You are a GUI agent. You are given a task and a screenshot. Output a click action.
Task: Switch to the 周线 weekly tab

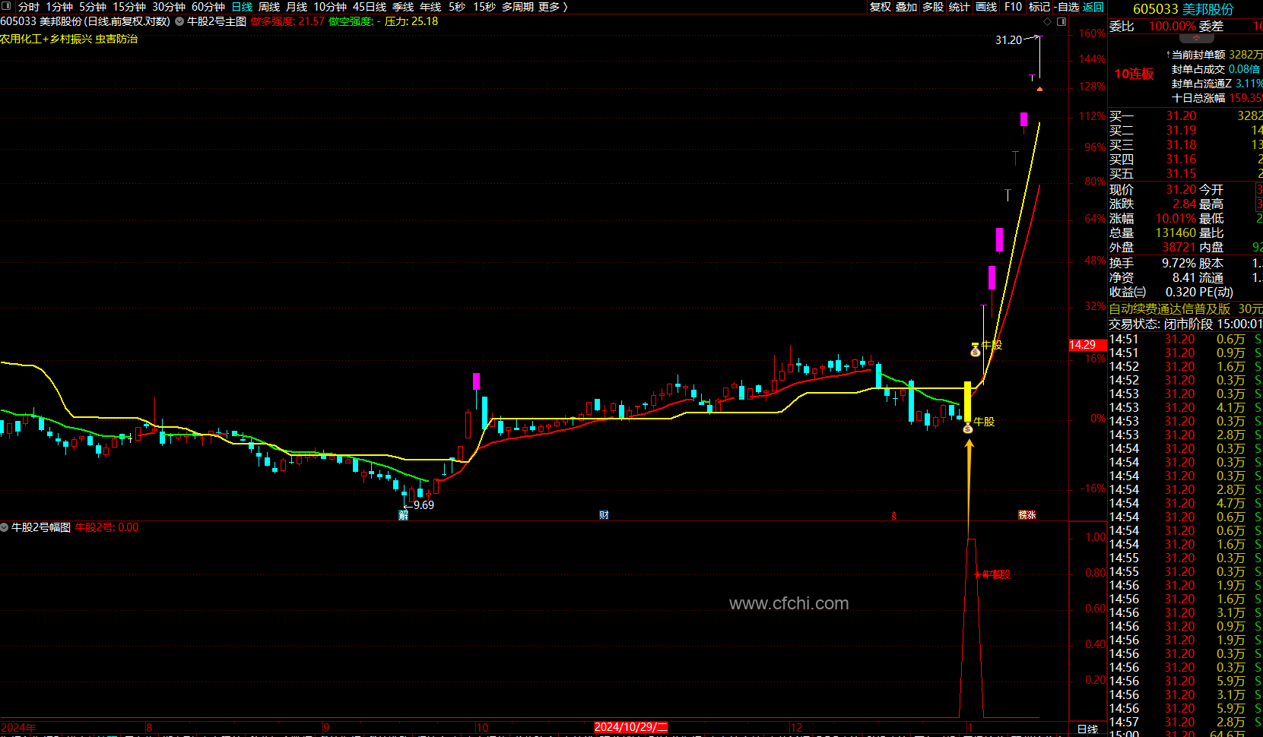point(269,7)
